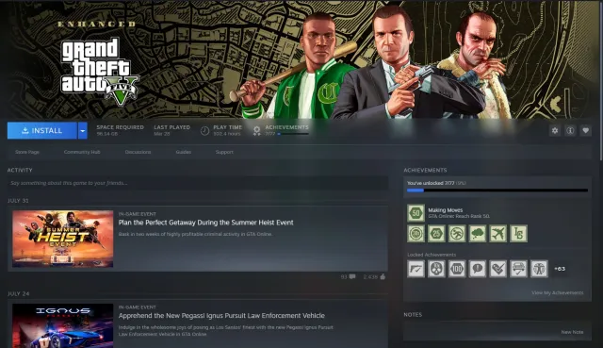Click the page vertical scrollbar
This screenshot has width=603, height=348.
point(601,81)
